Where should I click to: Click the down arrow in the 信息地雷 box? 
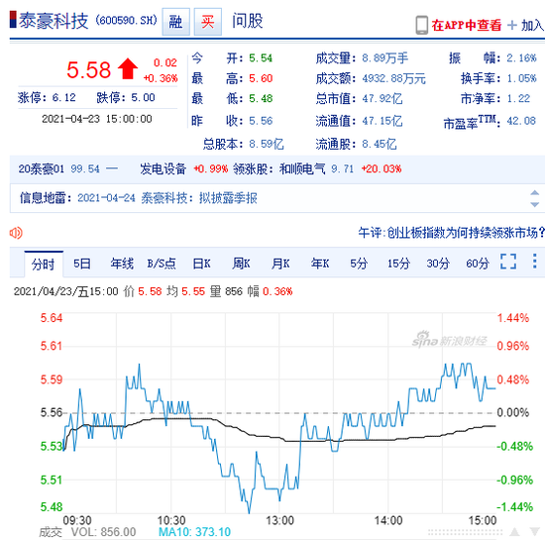(x=534, y=205)
